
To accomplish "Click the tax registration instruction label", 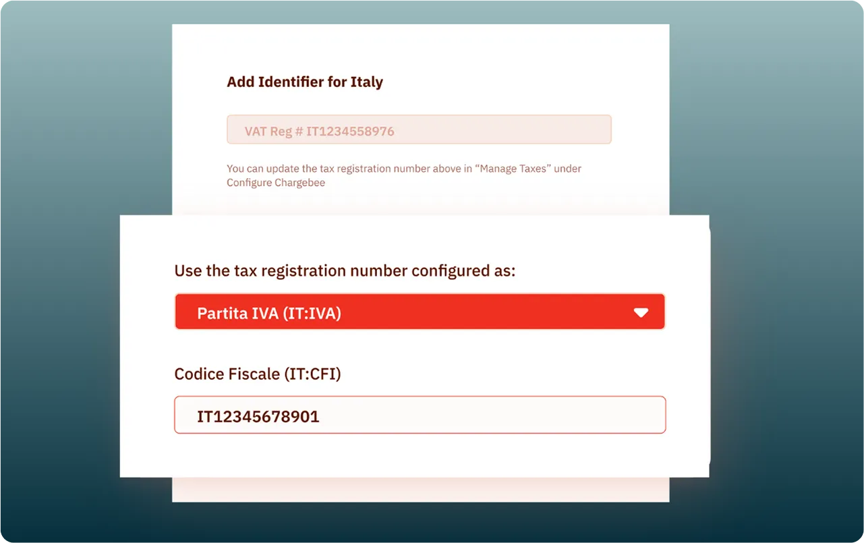I will (345, 270).
